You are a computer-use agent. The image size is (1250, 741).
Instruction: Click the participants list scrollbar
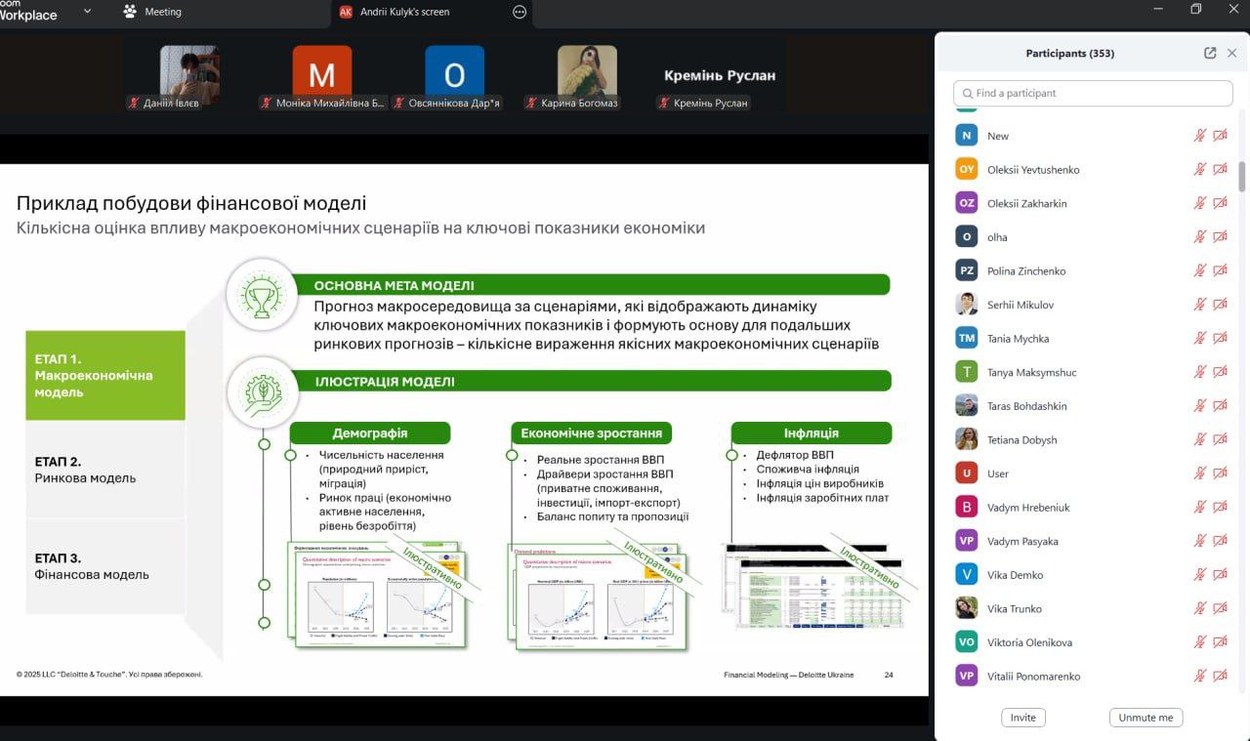click(x=1242, y=176)
